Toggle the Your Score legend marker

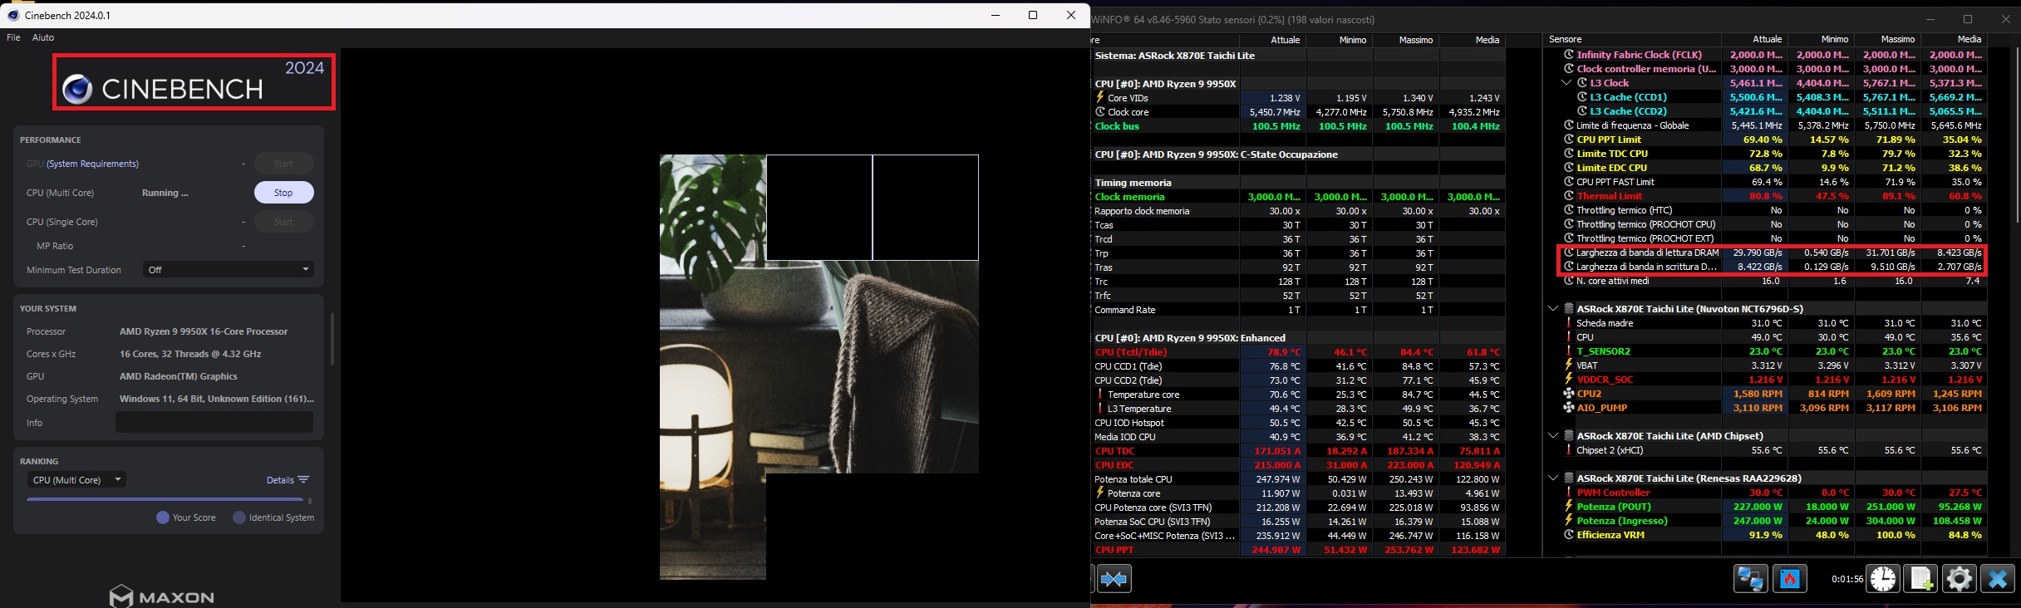[163, 517]
